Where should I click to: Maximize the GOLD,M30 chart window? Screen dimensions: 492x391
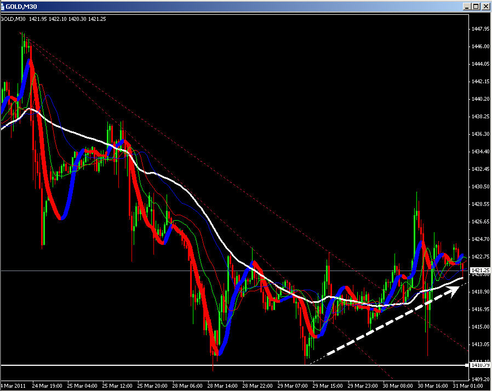[476, 6]
